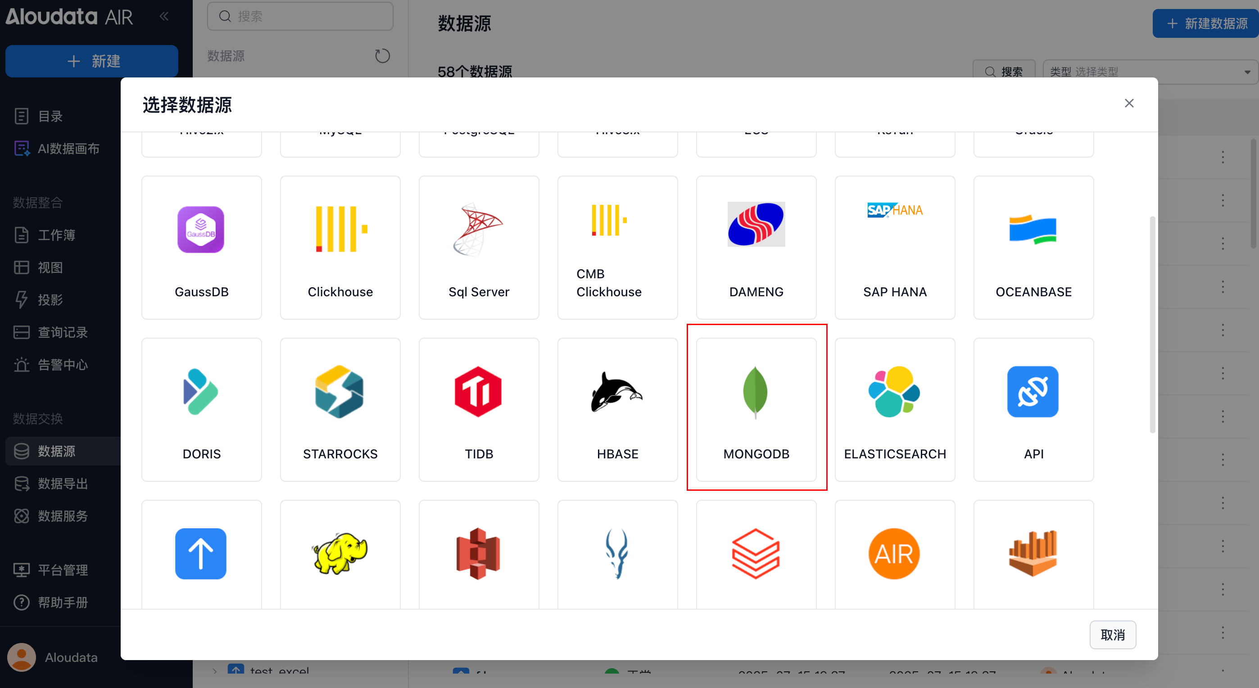Viewport: 1259px width, 688px height.
Task: Choose the GaussDB data source card
Action: coord(201,247)
